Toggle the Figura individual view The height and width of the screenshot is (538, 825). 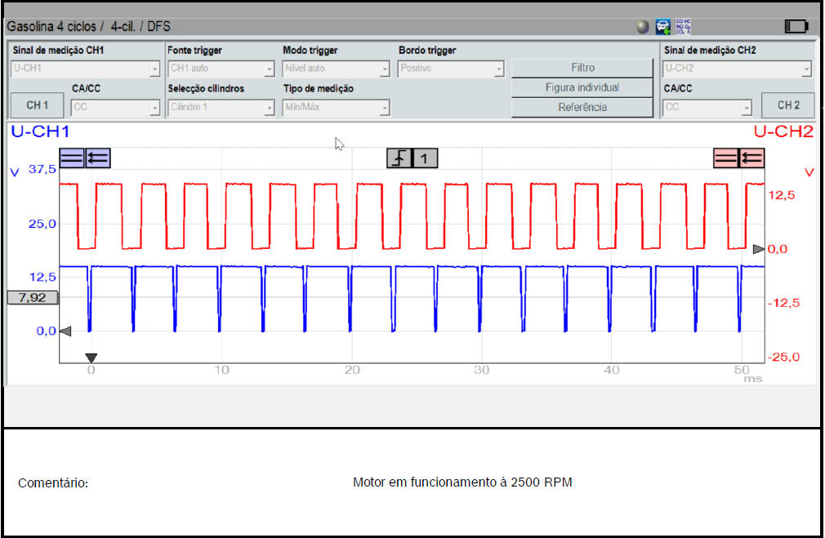coord(582,87)
